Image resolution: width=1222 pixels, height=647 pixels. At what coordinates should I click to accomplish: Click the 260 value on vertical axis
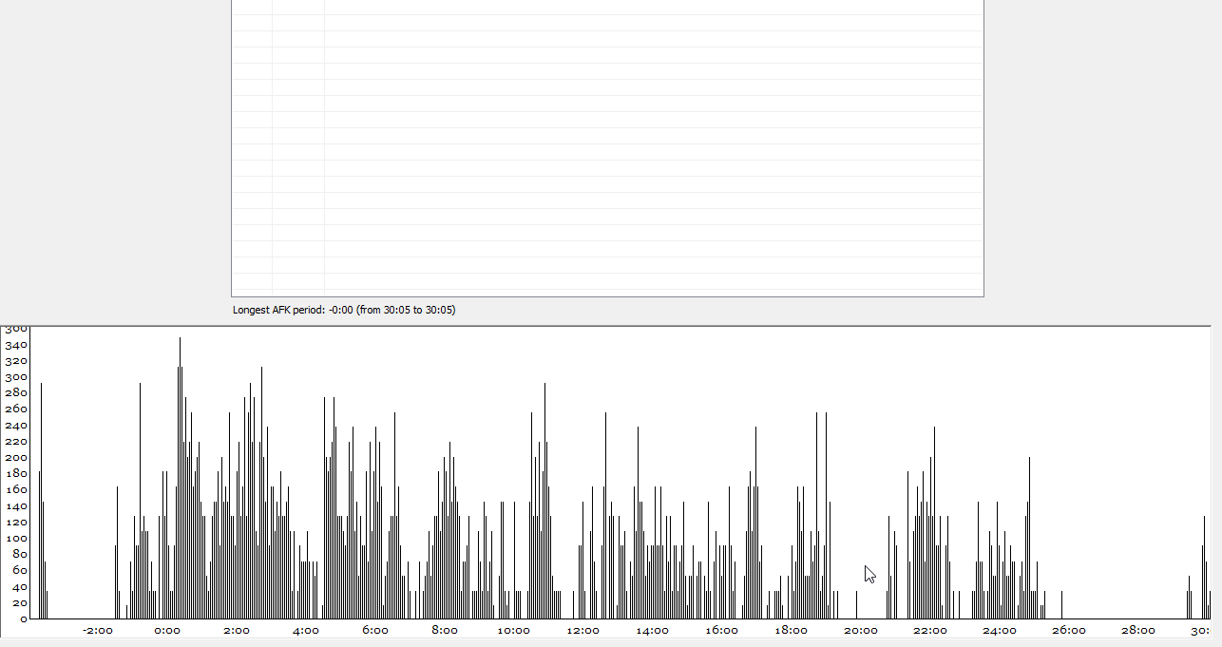tap(16, 409)
